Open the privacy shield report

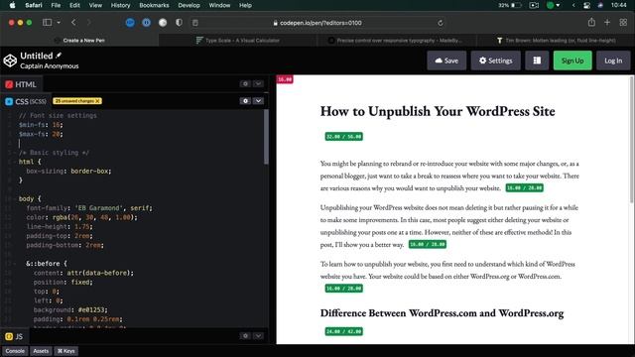(x=179, y=23)
